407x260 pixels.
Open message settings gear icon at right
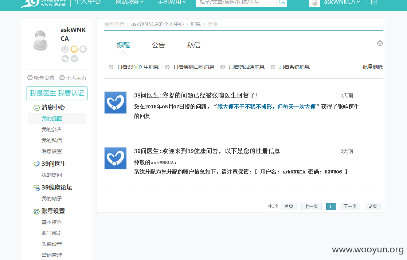click(x=380, y=43)
